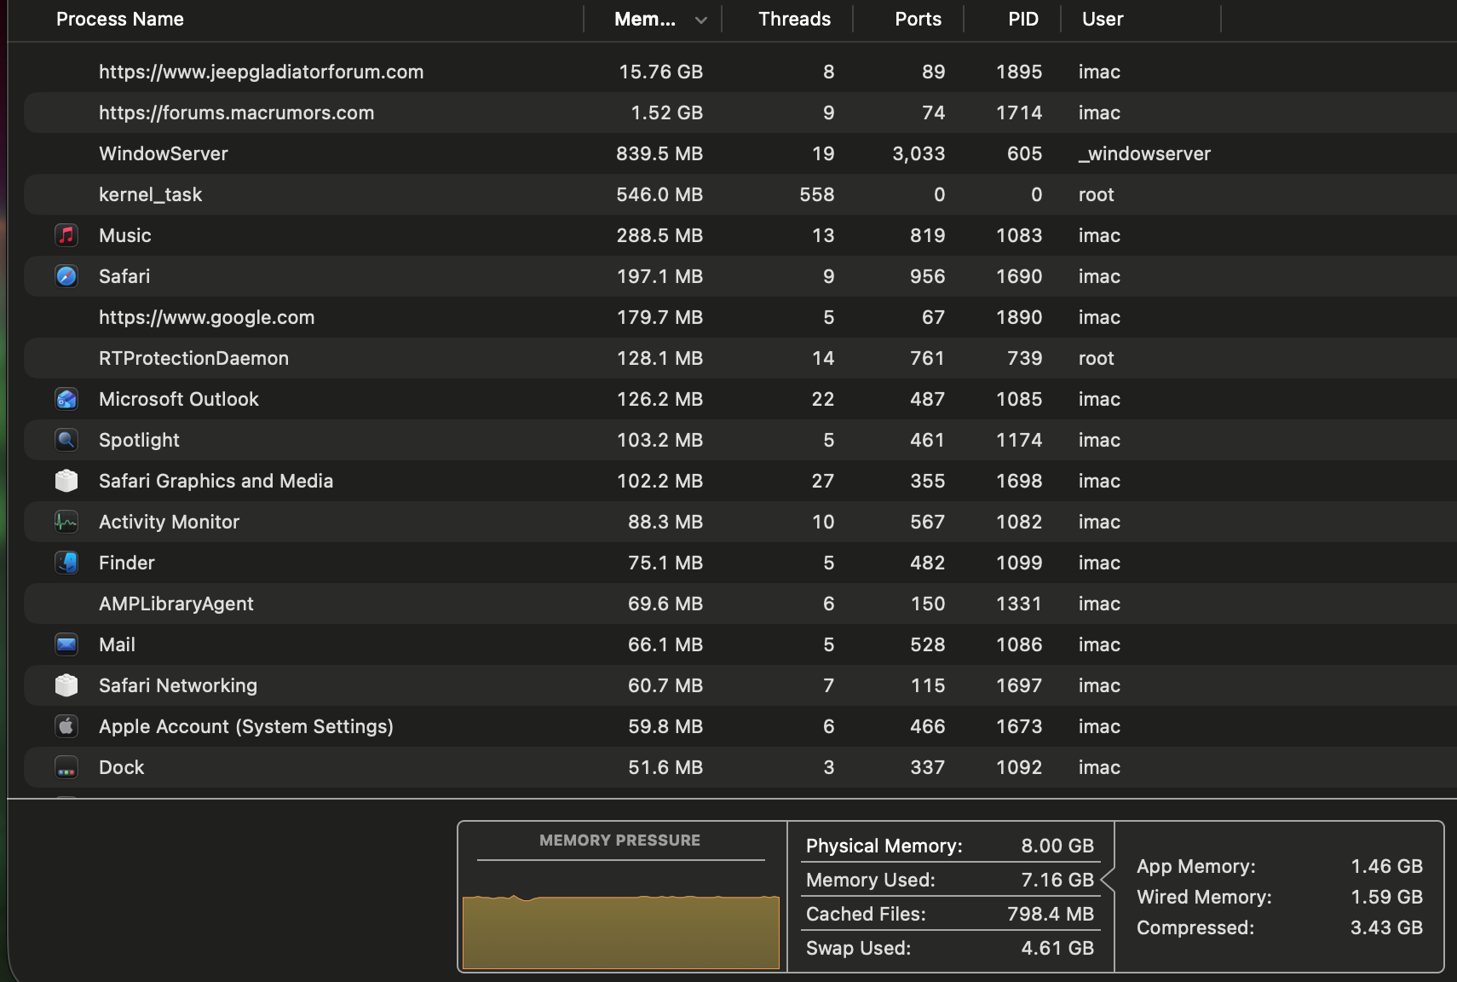Click the Dock process icon

click(66, 767)
